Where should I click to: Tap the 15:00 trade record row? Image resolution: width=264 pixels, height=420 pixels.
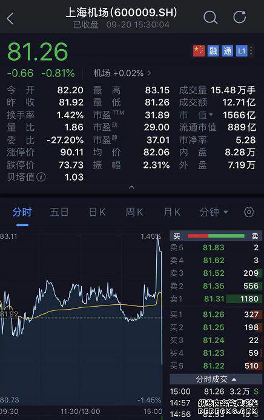coord(216,392)
